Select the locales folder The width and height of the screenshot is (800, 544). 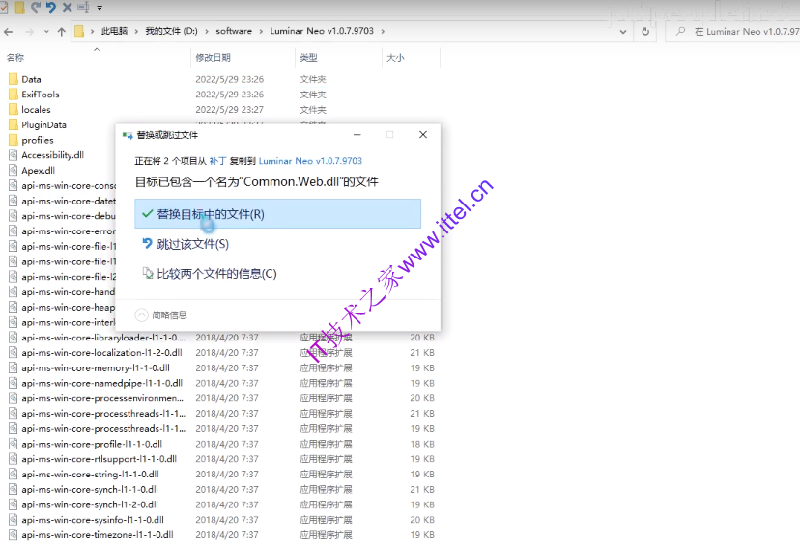click(36, 110)
